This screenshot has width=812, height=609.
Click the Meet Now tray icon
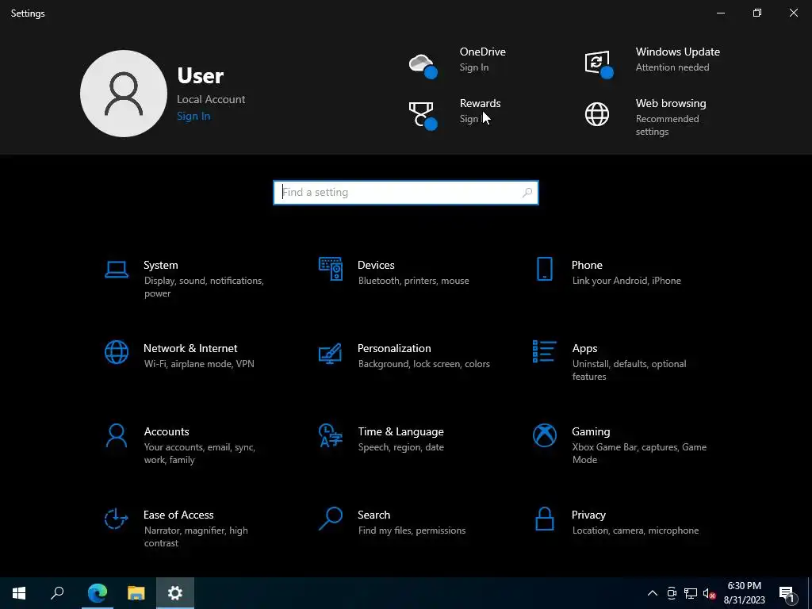[672, 593]
